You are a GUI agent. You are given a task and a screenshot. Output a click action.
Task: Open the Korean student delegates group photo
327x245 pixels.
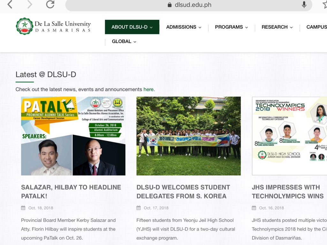(188, 136)
